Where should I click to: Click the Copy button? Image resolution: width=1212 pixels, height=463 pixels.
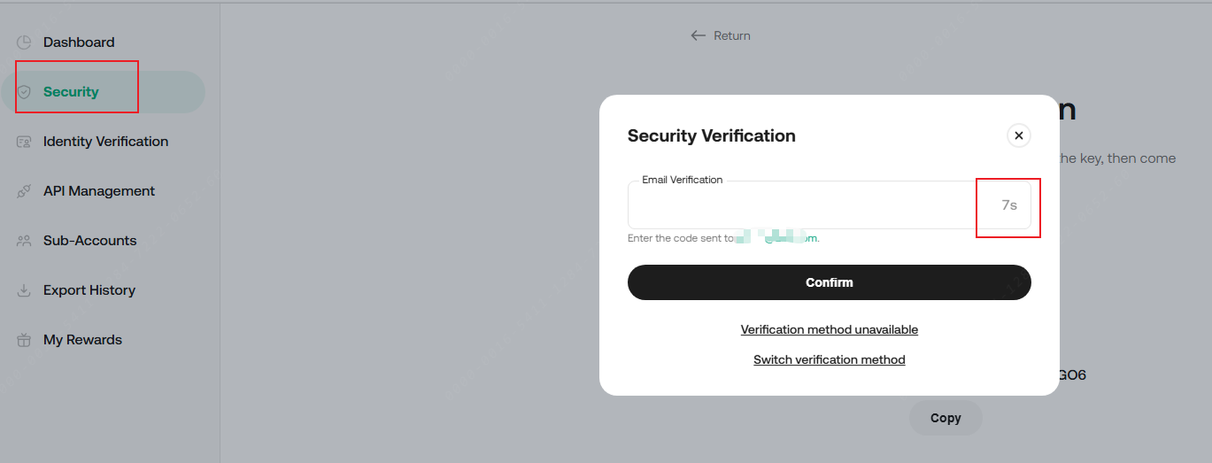pyautogui.click(x=946, y=418)
